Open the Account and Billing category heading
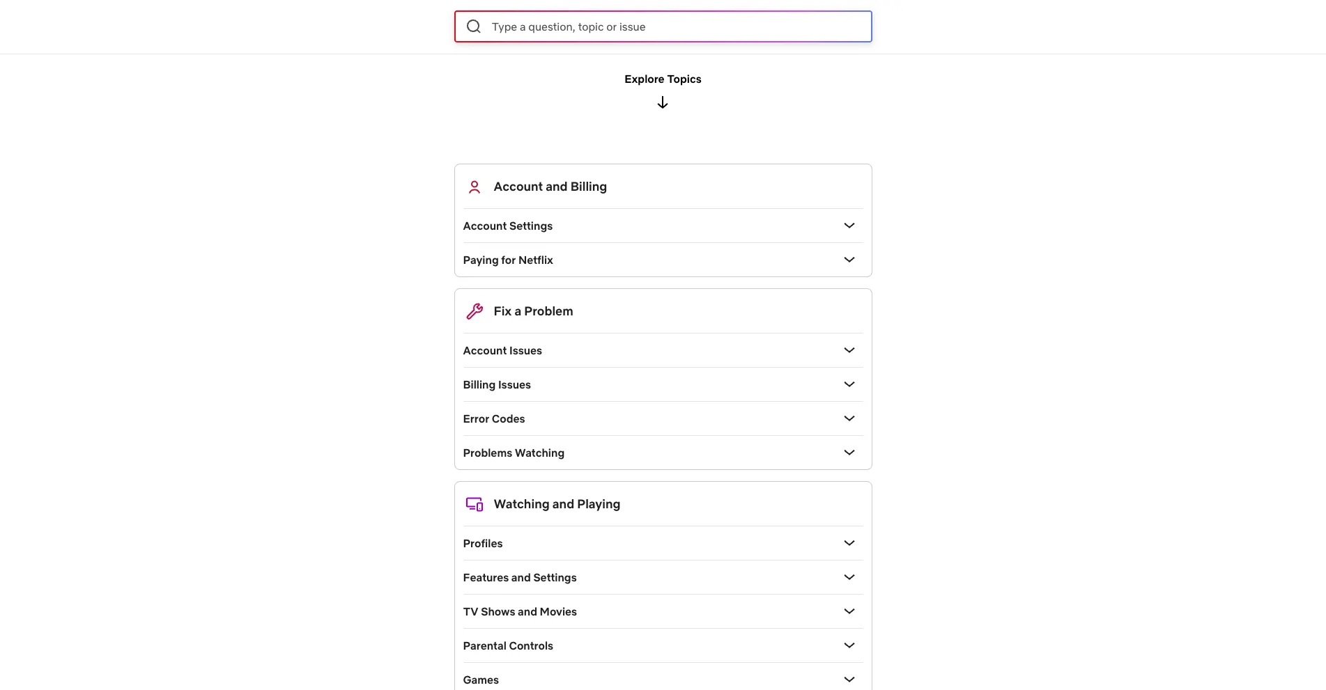Image resolution: width=1326 pixels, height=690 pixels. click(550, 187)
